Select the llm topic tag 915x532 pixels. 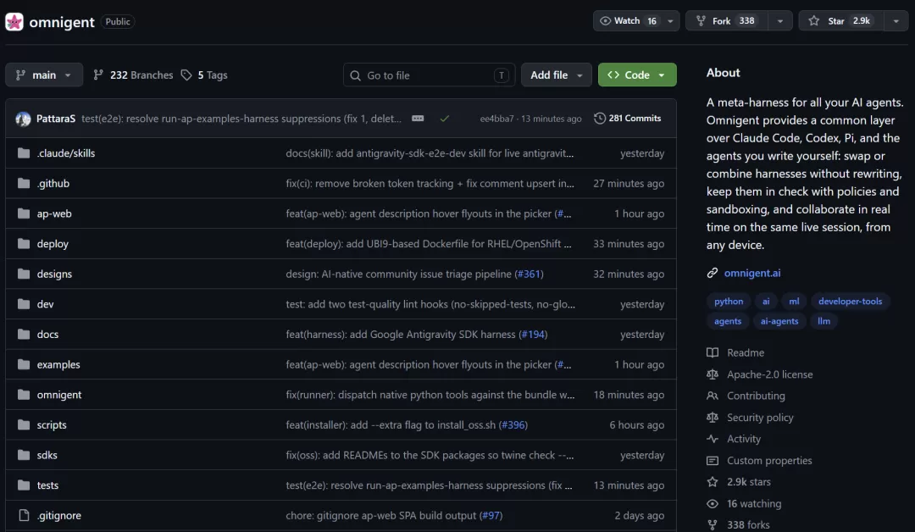point(823,321)
